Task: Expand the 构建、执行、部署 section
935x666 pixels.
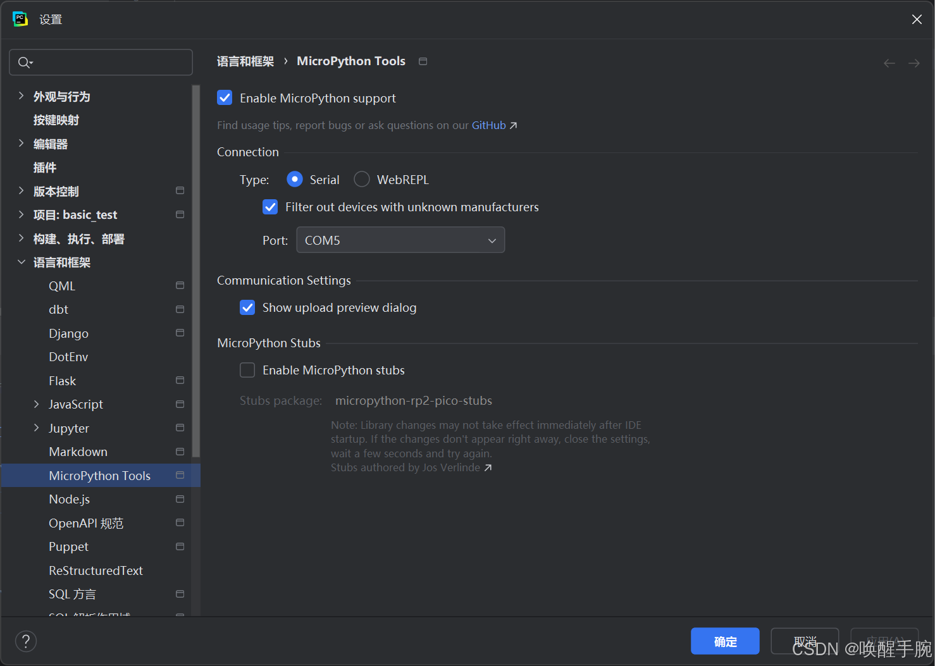Action: pos(21,238)
